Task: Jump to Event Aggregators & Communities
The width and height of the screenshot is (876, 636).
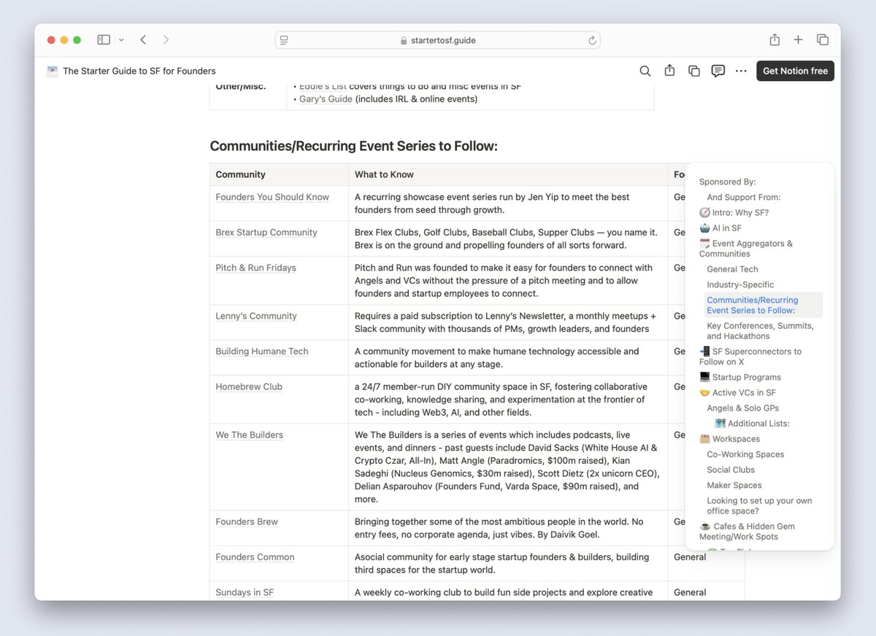Action: [x=746, y=249]
